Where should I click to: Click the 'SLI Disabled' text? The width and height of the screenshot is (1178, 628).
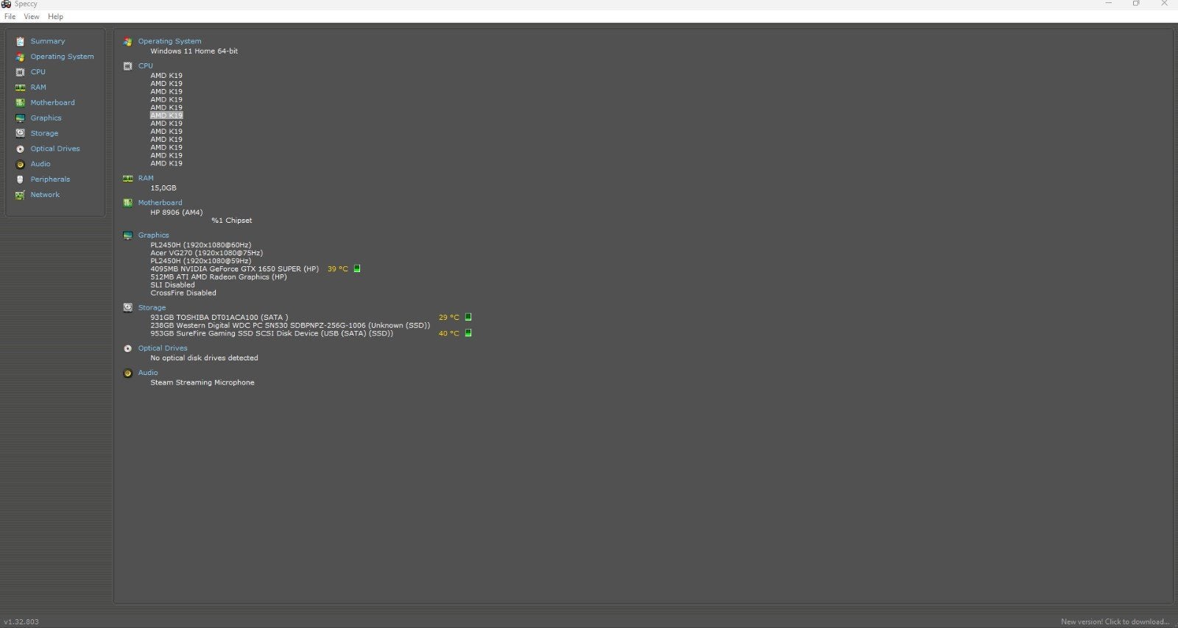pos(172,285)
